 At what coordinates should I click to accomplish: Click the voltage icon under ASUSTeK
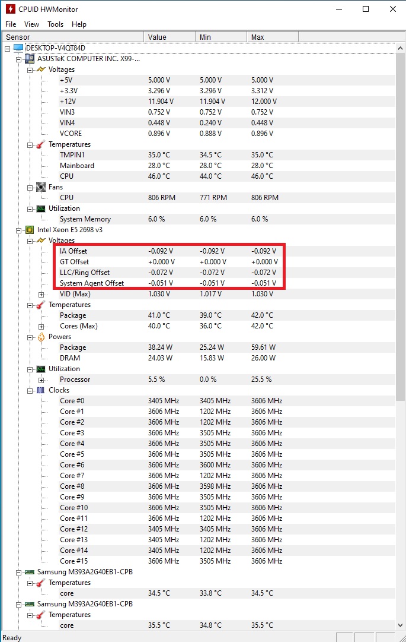tap(41, 69)
